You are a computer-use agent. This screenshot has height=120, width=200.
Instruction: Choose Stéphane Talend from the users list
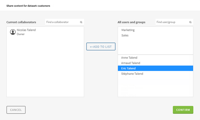click(x=132, y=74)
